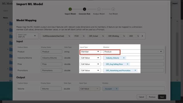Viewport: 183px width, 103px height.
Task: Edit the Volume output display name field
Action: click(51, 89)
